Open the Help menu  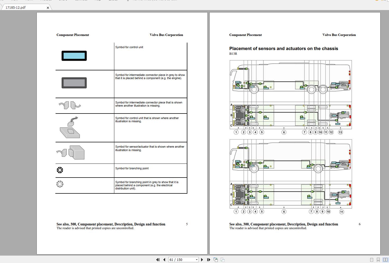(98, 1)
